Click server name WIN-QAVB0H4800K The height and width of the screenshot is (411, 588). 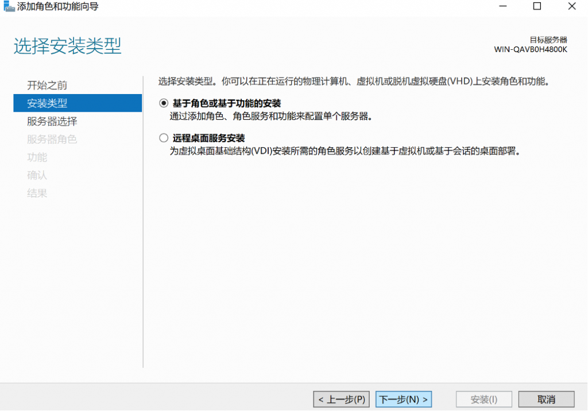531,49
